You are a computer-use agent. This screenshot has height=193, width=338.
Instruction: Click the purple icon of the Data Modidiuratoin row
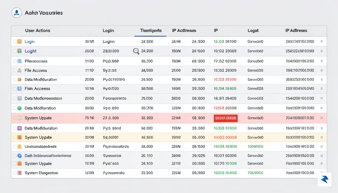click(19, 128)
